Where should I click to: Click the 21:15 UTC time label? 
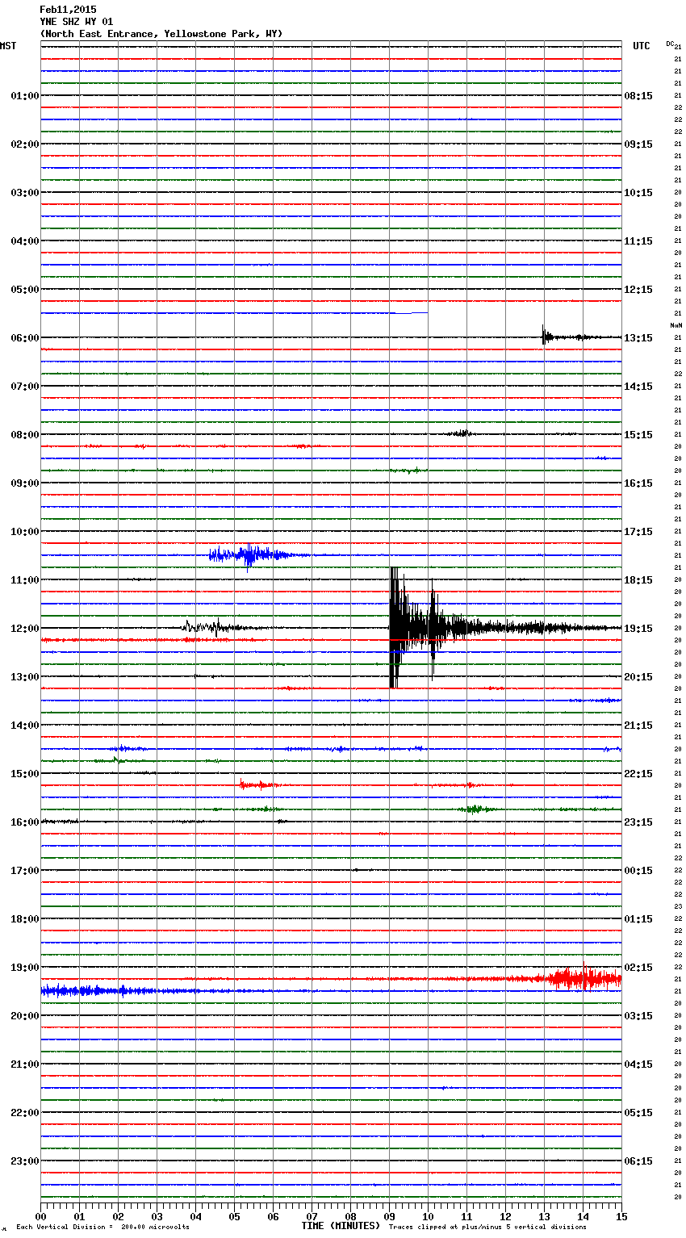[x=638, y=726]
